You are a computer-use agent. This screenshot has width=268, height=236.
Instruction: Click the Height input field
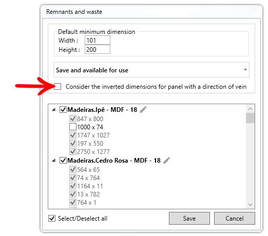98,50
